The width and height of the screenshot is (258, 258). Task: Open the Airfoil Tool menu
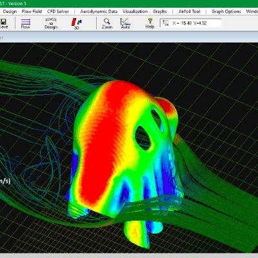[189, 12]
